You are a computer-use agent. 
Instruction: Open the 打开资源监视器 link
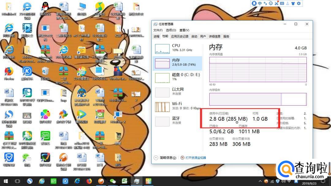193,158
